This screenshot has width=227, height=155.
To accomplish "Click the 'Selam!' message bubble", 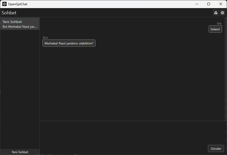I will tap(215, 29).
